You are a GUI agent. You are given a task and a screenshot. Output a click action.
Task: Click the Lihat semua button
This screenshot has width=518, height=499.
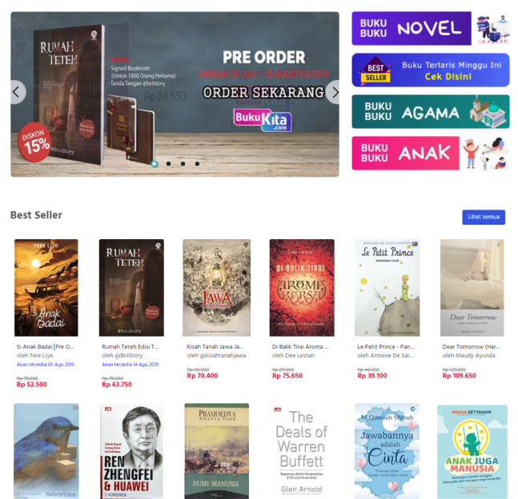484,218
